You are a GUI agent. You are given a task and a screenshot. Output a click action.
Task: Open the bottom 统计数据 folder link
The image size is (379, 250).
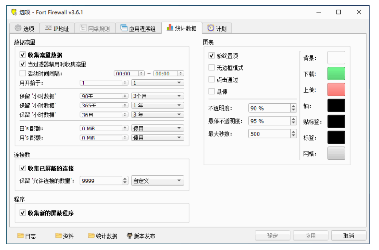103,236
